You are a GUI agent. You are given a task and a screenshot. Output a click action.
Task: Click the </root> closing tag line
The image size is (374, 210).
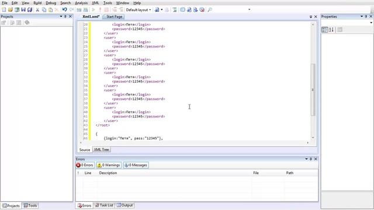coord(103,125)
